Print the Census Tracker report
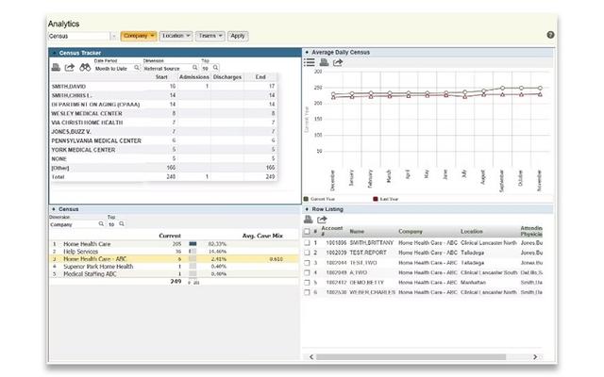This screenshot has width=604, height=377. tap(55, 68)
